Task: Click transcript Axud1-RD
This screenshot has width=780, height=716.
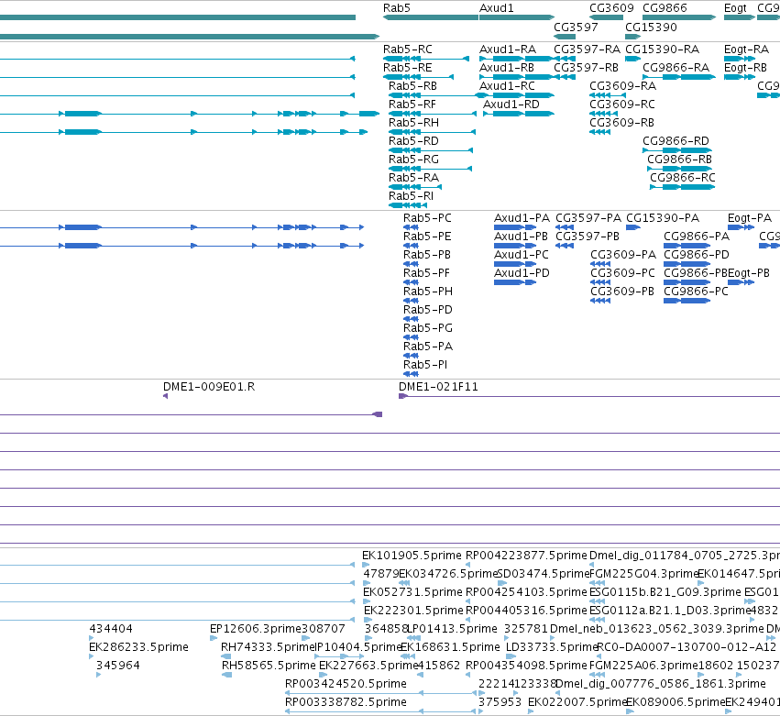Action: coord(511,105)
